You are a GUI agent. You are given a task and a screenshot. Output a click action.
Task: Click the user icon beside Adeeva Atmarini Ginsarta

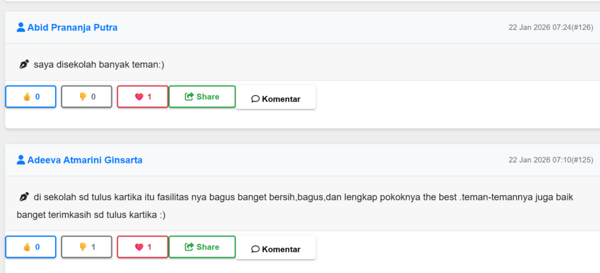pyautogui.click(x=21, y=160)
